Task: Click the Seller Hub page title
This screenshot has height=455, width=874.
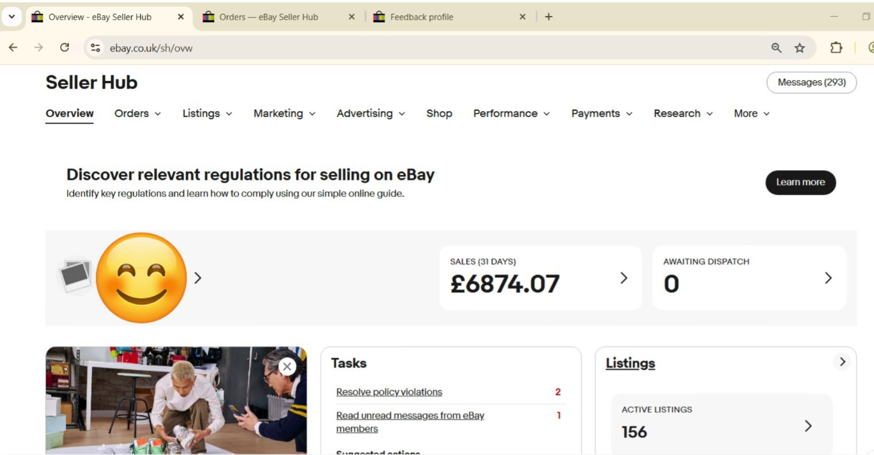Action: click(92, 83)
